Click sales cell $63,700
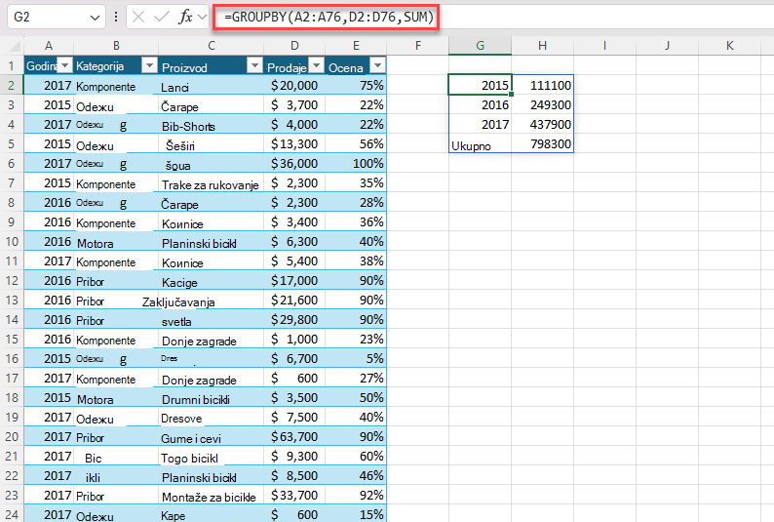The width and height of the screenshot is (774, 522). [x=294, y=436]
